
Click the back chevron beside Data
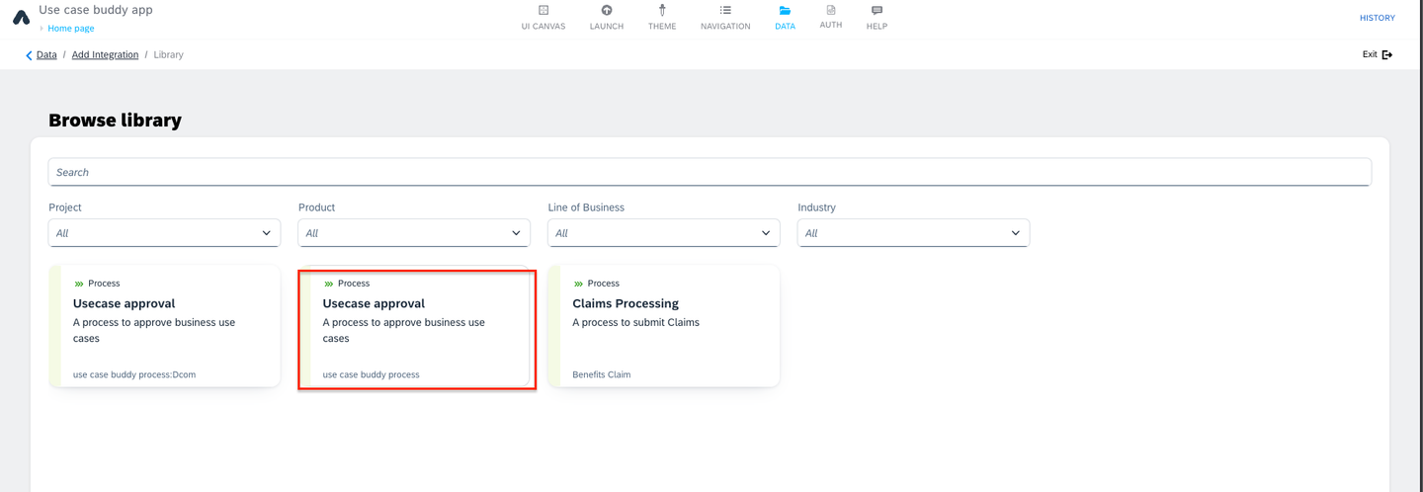pyautogui.click(x=29, y=55)
